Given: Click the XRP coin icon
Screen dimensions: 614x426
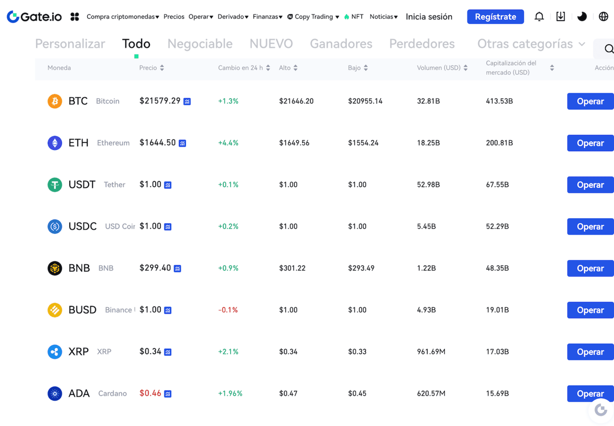Looking at the screenshot, I should point(55,352).
